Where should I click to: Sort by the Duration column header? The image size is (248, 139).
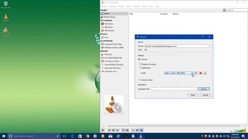[x=164, y=14]
